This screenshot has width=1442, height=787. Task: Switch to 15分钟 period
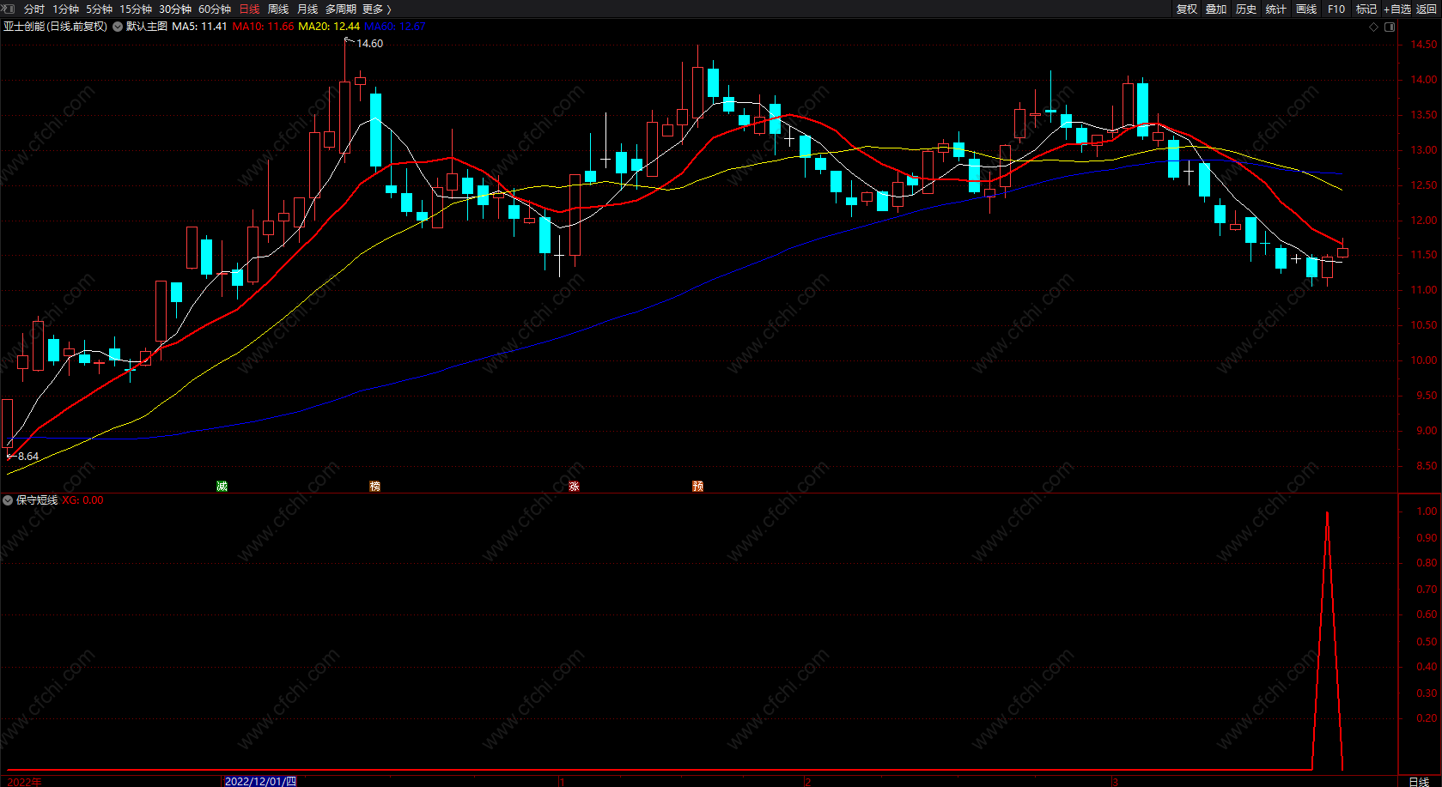pos(136,9)
